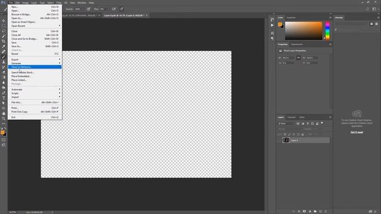
Task: Select the Eraser tool
Action: pos(4,72)
